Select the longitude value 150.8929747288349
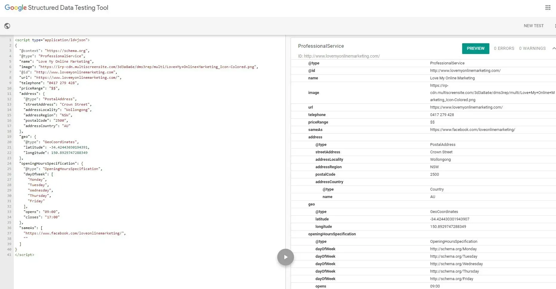Viewport: 556px width, 289px height. [x=448, y=227]
